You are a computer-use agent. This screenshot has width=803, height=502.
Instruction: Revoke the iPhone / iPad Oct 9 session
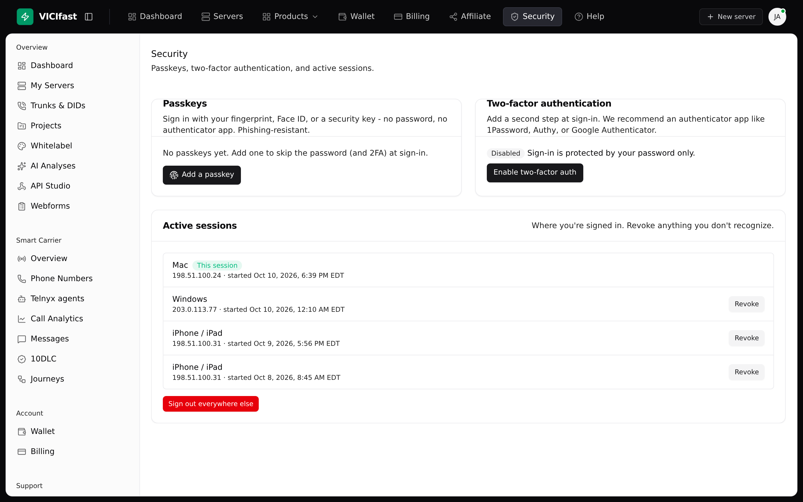tap(747, 338)
